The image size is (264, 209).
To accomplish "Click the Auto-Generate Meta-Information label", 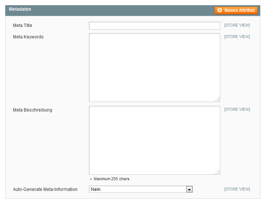I will click(x=45, y=189).
